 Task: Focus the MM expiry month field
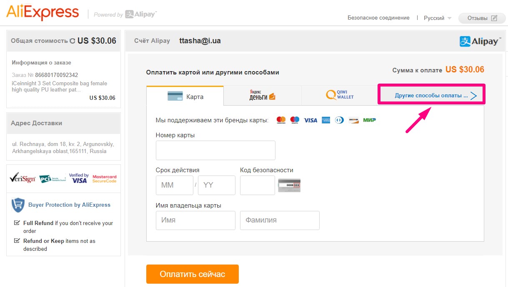click(x=174, y=185)
